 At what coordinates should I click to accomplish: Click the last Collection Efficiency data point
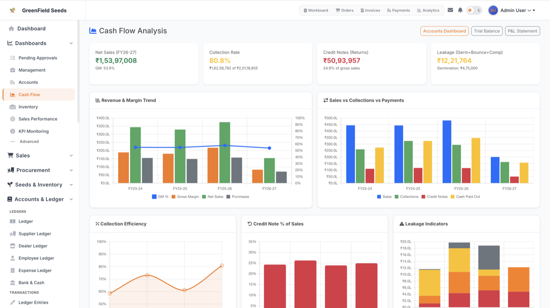pyautogui.click(x=222, y=266)
